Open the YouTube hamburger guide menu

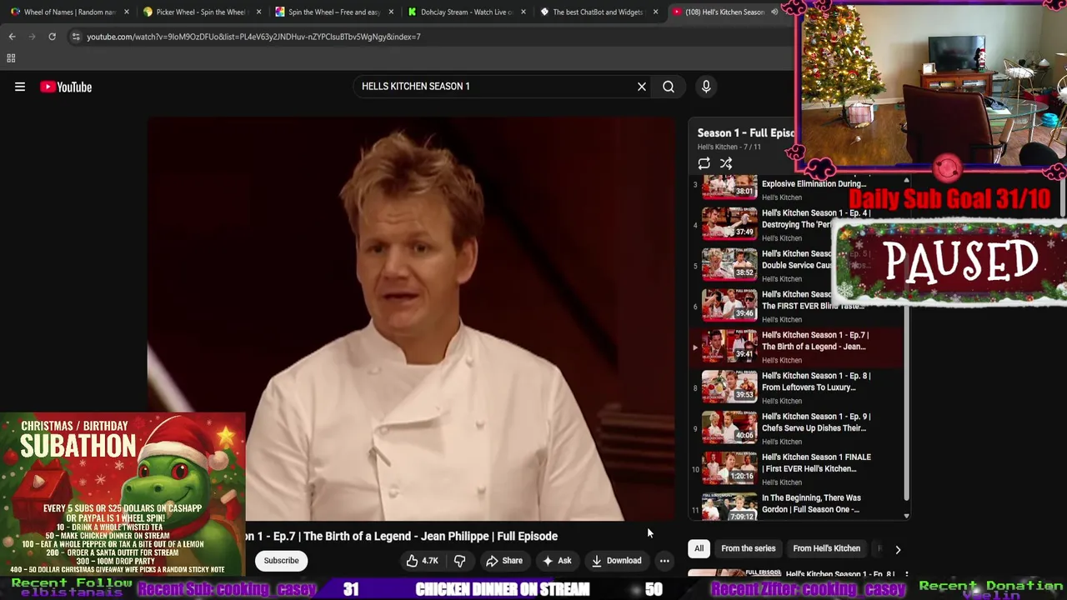pyautogui.click(x=20, y=87)
